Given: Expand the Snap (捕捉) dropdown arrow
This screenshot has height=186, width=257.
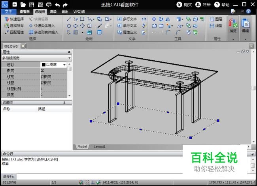Looking at the screenshot, I should pyautogui.click(x=233, y=40).
